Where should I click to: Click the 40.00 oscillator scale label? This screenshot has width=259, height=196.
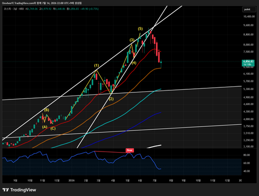[x=246, y=171]
